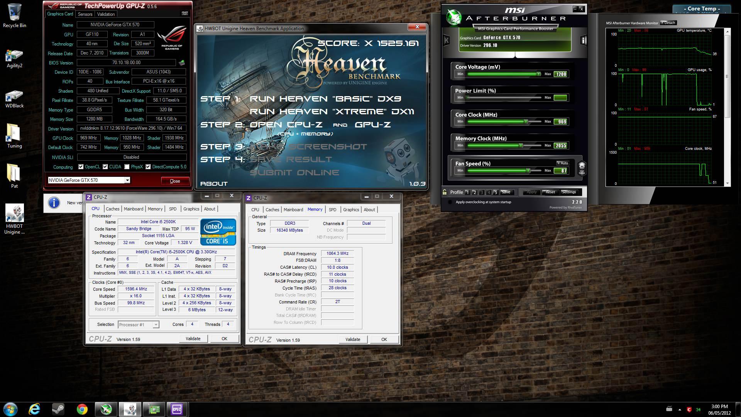Open Afterburner Settings

pyautogui.click(x=568, y=192)
